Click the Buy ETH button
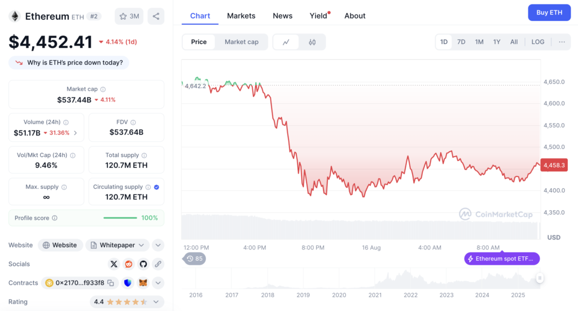 pos(549,12)
